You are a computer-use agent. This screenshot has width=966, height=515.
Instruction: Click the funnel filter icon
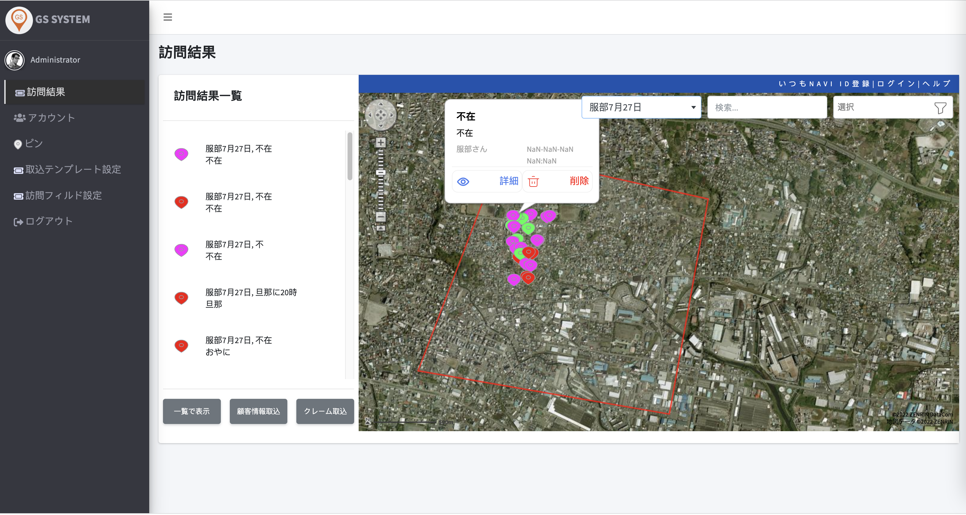pyautogui.click(x=940, y=108)
